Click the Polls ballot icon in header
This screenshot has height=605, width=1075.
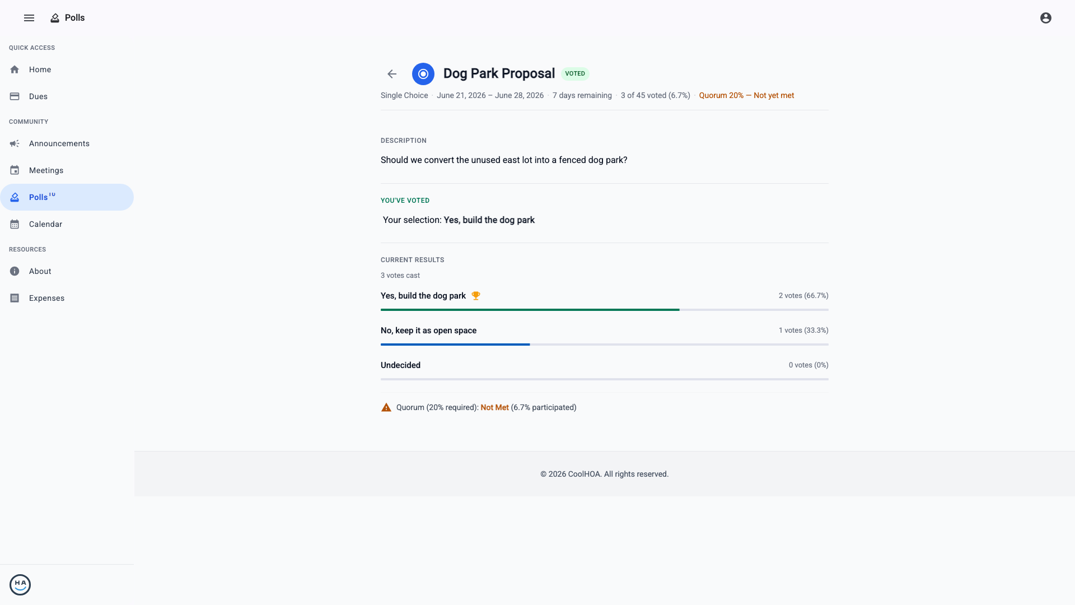click(x=55, y=18)
